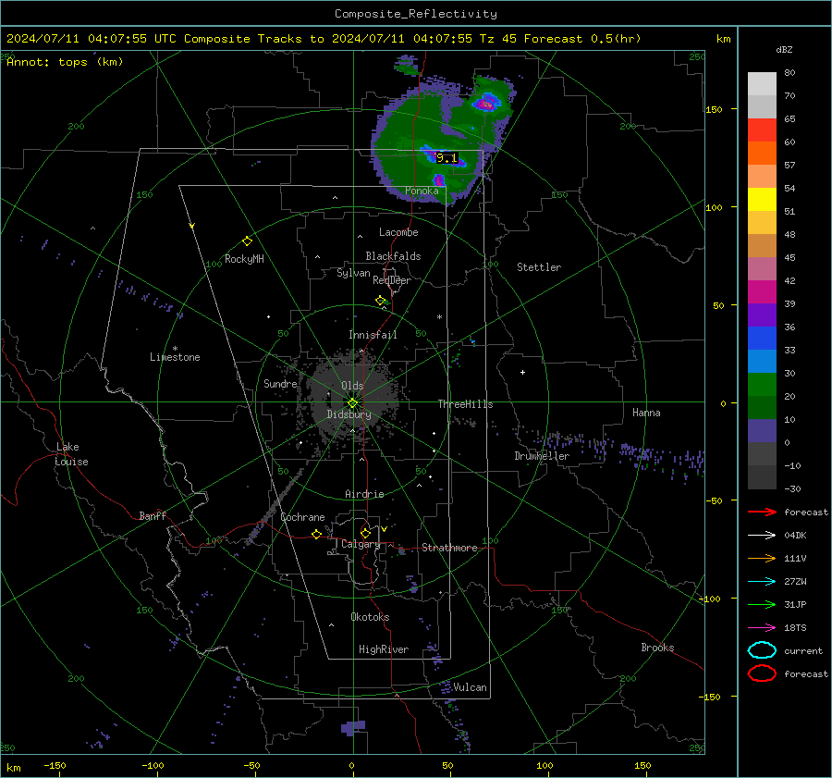Select the light grey swatch beside 80 dBZ
Image resolution: width=832 pixels, height=778 pixels.
[x=762, y=84]
